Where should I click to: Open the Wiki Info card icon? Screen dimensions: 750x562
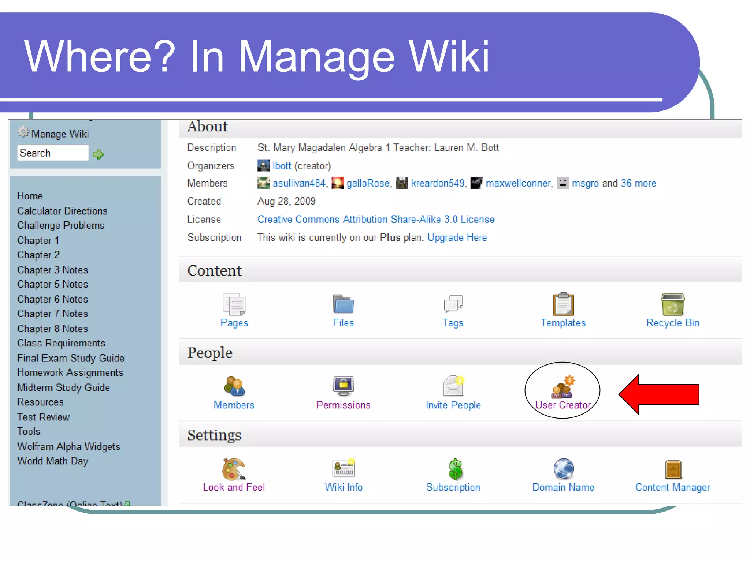click(344, 468)
